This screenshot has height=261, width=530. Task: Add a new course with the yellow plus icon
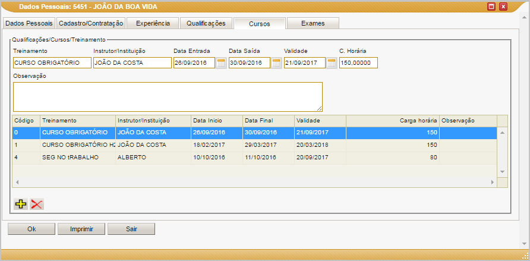pos(21,204)
